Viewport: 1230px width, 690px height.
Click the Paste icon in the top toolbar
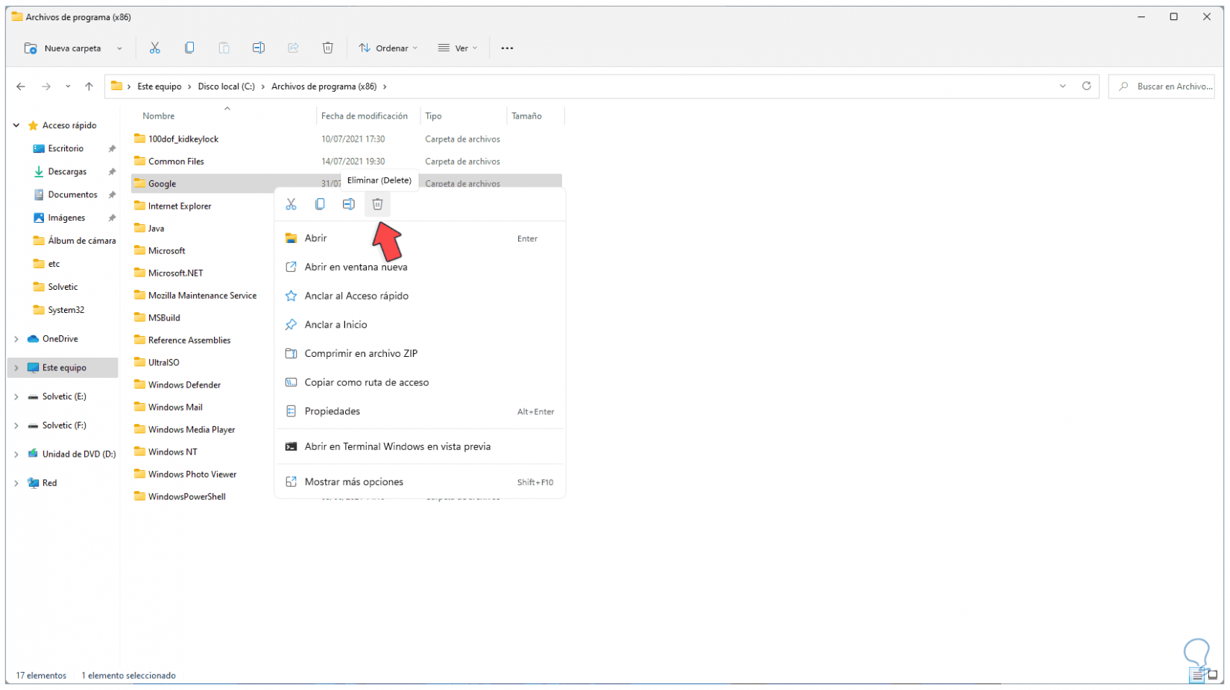click(x=224, y=48)
